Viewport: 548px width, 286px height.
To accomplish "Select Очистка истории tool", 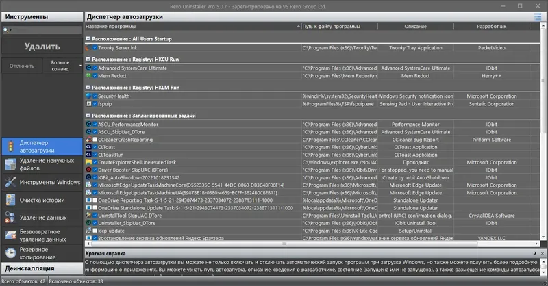I will click(x=42, y=200).
